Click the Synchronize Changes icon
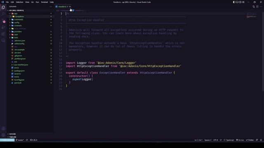 click(27, 140)
